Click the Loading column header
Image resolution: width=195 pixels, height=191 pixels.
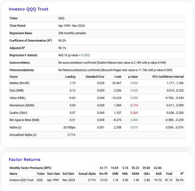(x=70, y=77)
